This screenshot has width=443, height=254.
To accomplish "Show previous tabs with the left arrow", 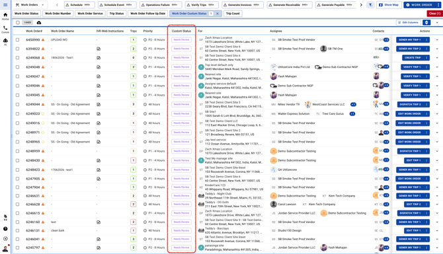I will click(x=58, y=5).
